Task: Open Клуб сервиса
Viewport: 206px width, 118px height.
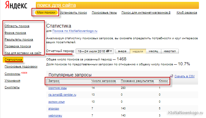Action: 187,13
